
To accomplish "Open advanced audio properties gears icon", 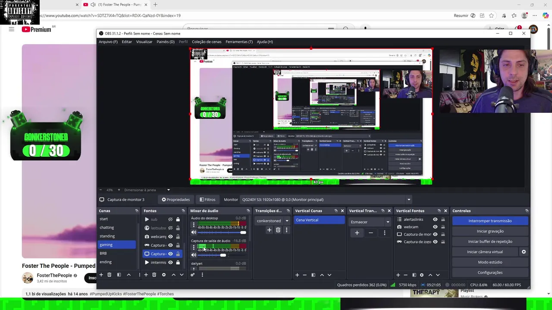I will click(x=193, y=275).
